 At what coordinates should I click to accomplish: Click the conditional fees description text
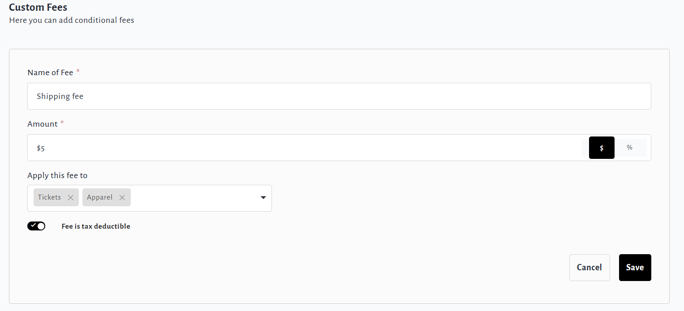click(72, 20)
